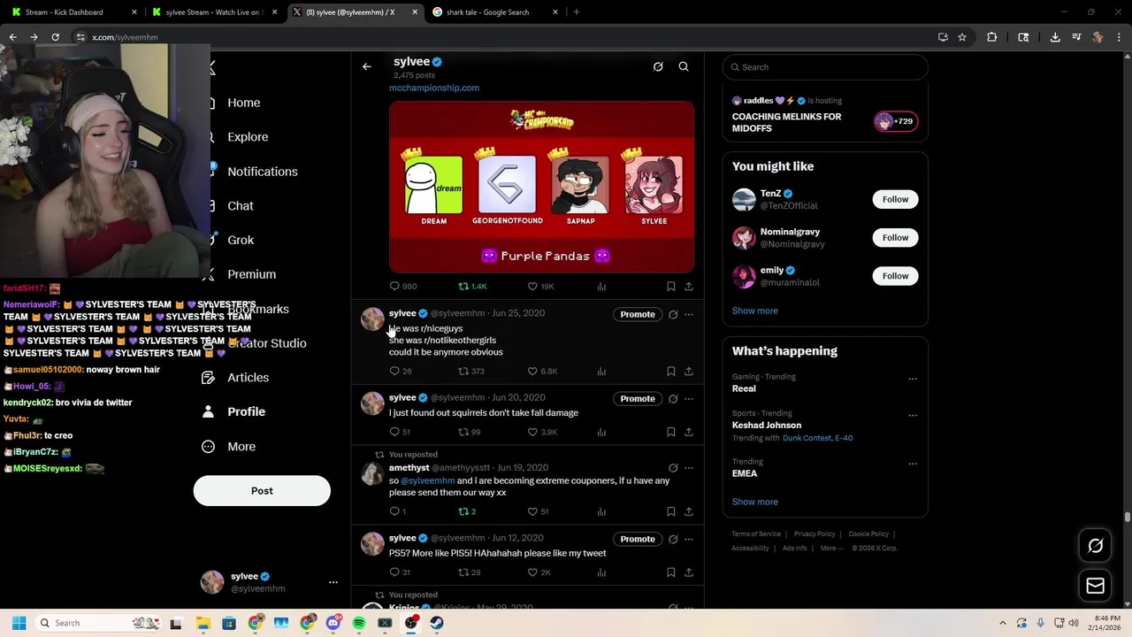Follow TenZ
The height and width of the screenshot is (637, 1132).
click(x=895, y=199)
